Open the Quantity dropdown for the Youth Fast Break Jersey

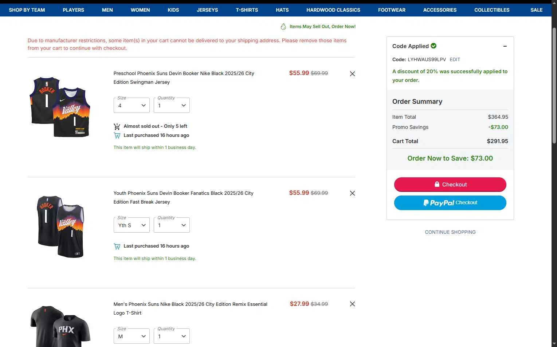(x=172, y=225)
